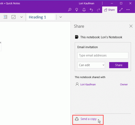Expand the styles dropdown beside Heading 1

61,17
